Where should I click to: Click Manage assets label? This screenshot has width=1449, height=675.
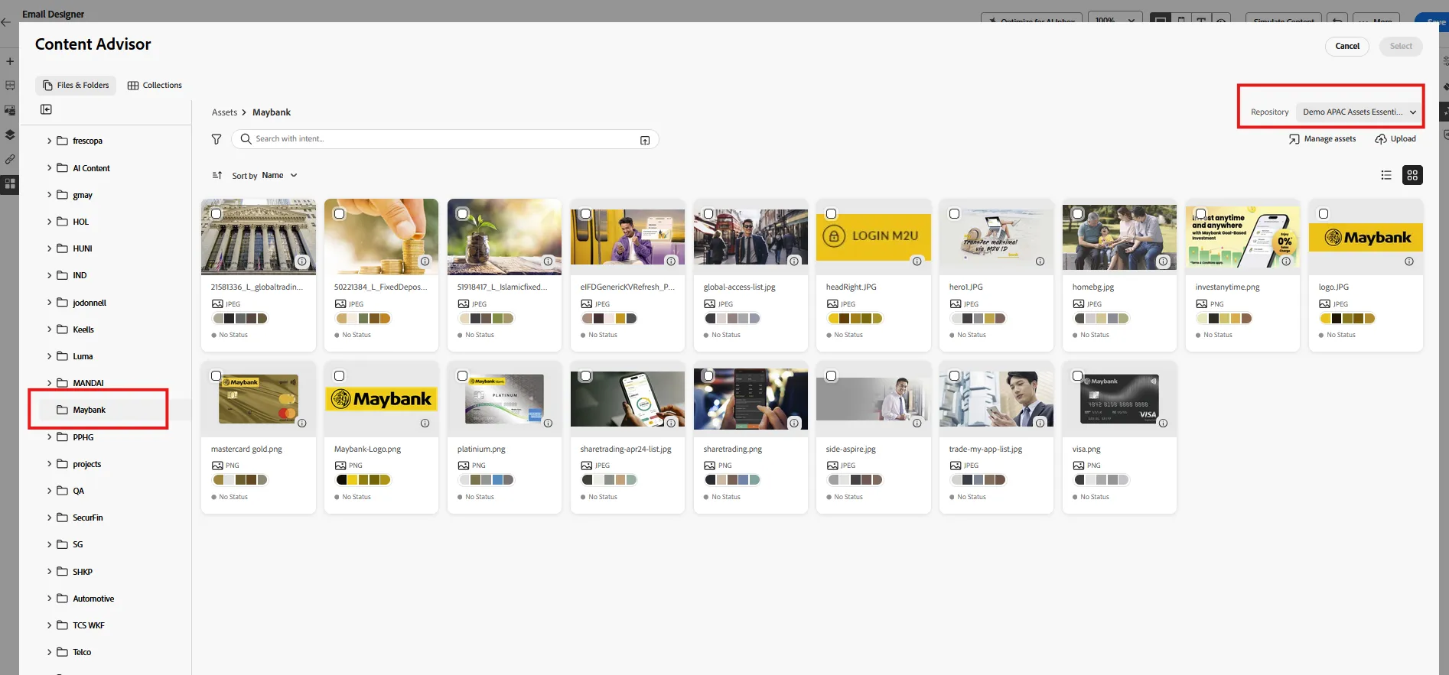coord(1330,139)
